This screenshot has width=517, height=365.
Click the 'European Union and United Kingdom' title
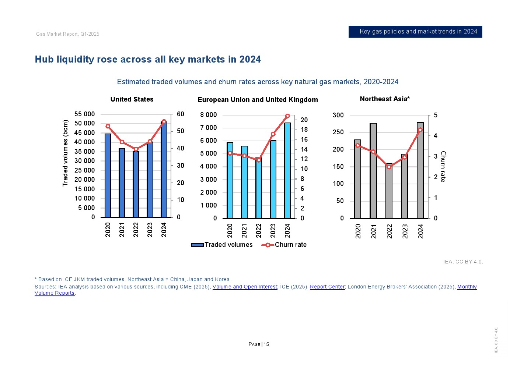pos(258,100)
